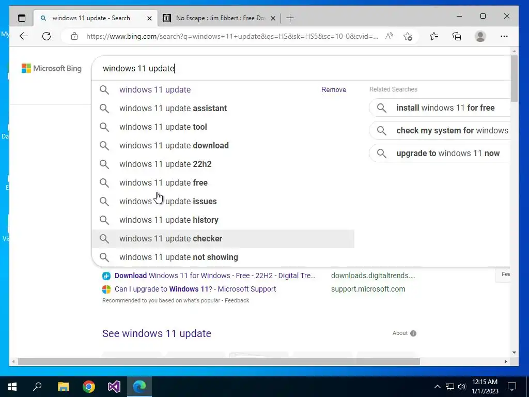The height and width of the screenshot is (397, 529).
Task: Click related search 'install windows 11 for free'
Action: coord(440,108)
